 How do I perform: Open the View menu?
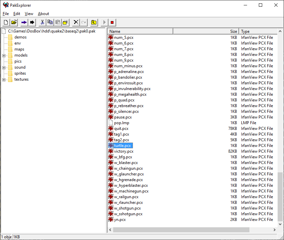pos(29,14)
